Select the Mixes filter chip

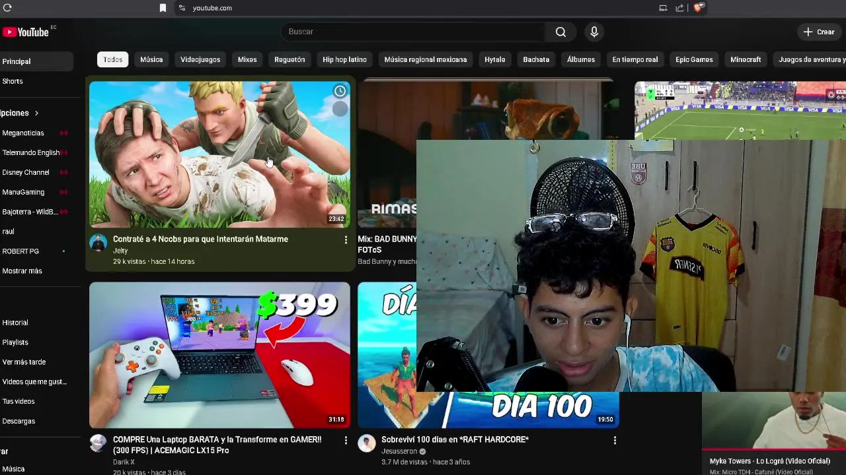coord(247,59)
